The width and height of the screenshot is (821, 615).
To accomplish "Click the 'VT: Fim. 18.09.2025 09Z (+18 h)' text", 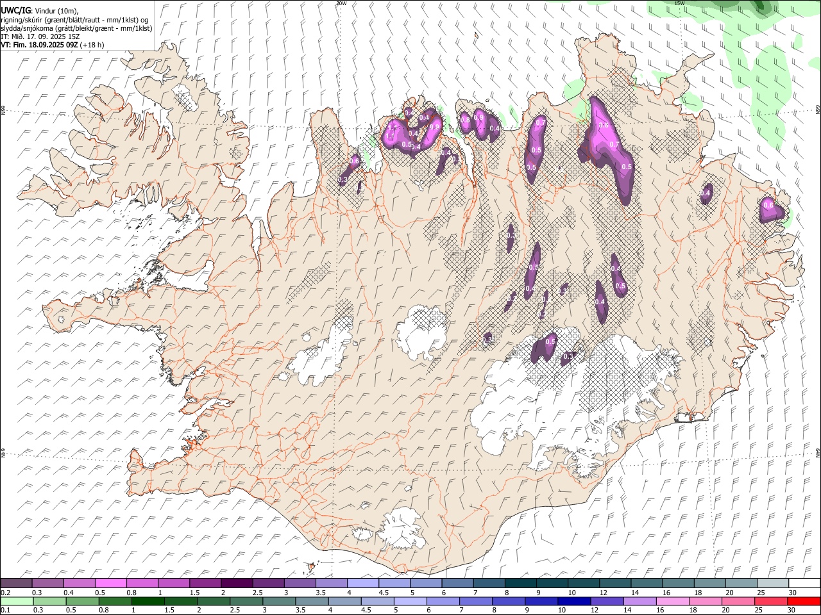I will click(x=52, y=45).
